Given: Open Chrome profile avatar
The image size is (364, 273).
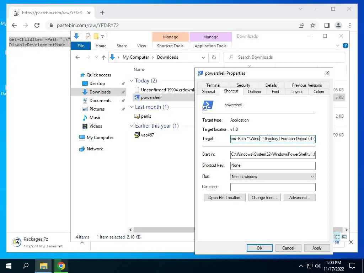Looking at the screenshot, I should [x=338, y=25].
